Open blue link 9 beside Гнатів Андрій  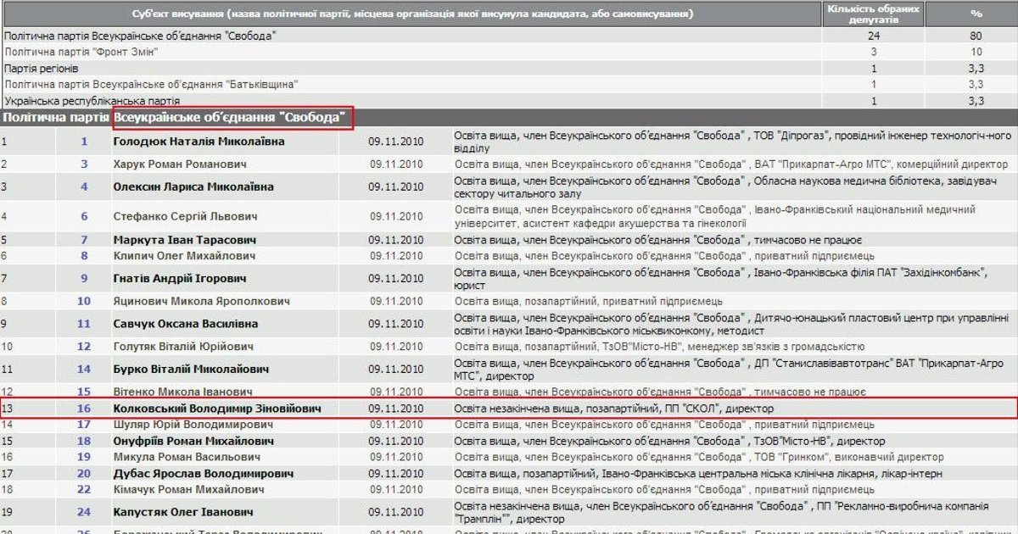84,278
